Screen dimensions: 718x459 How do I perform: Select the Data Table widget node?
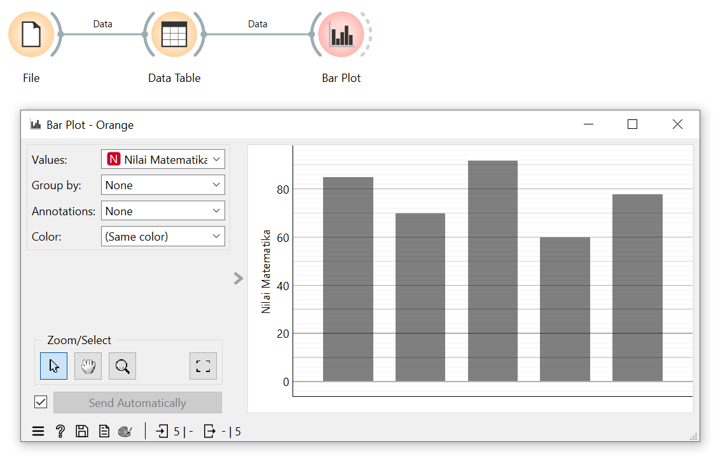tap(174, 34)
